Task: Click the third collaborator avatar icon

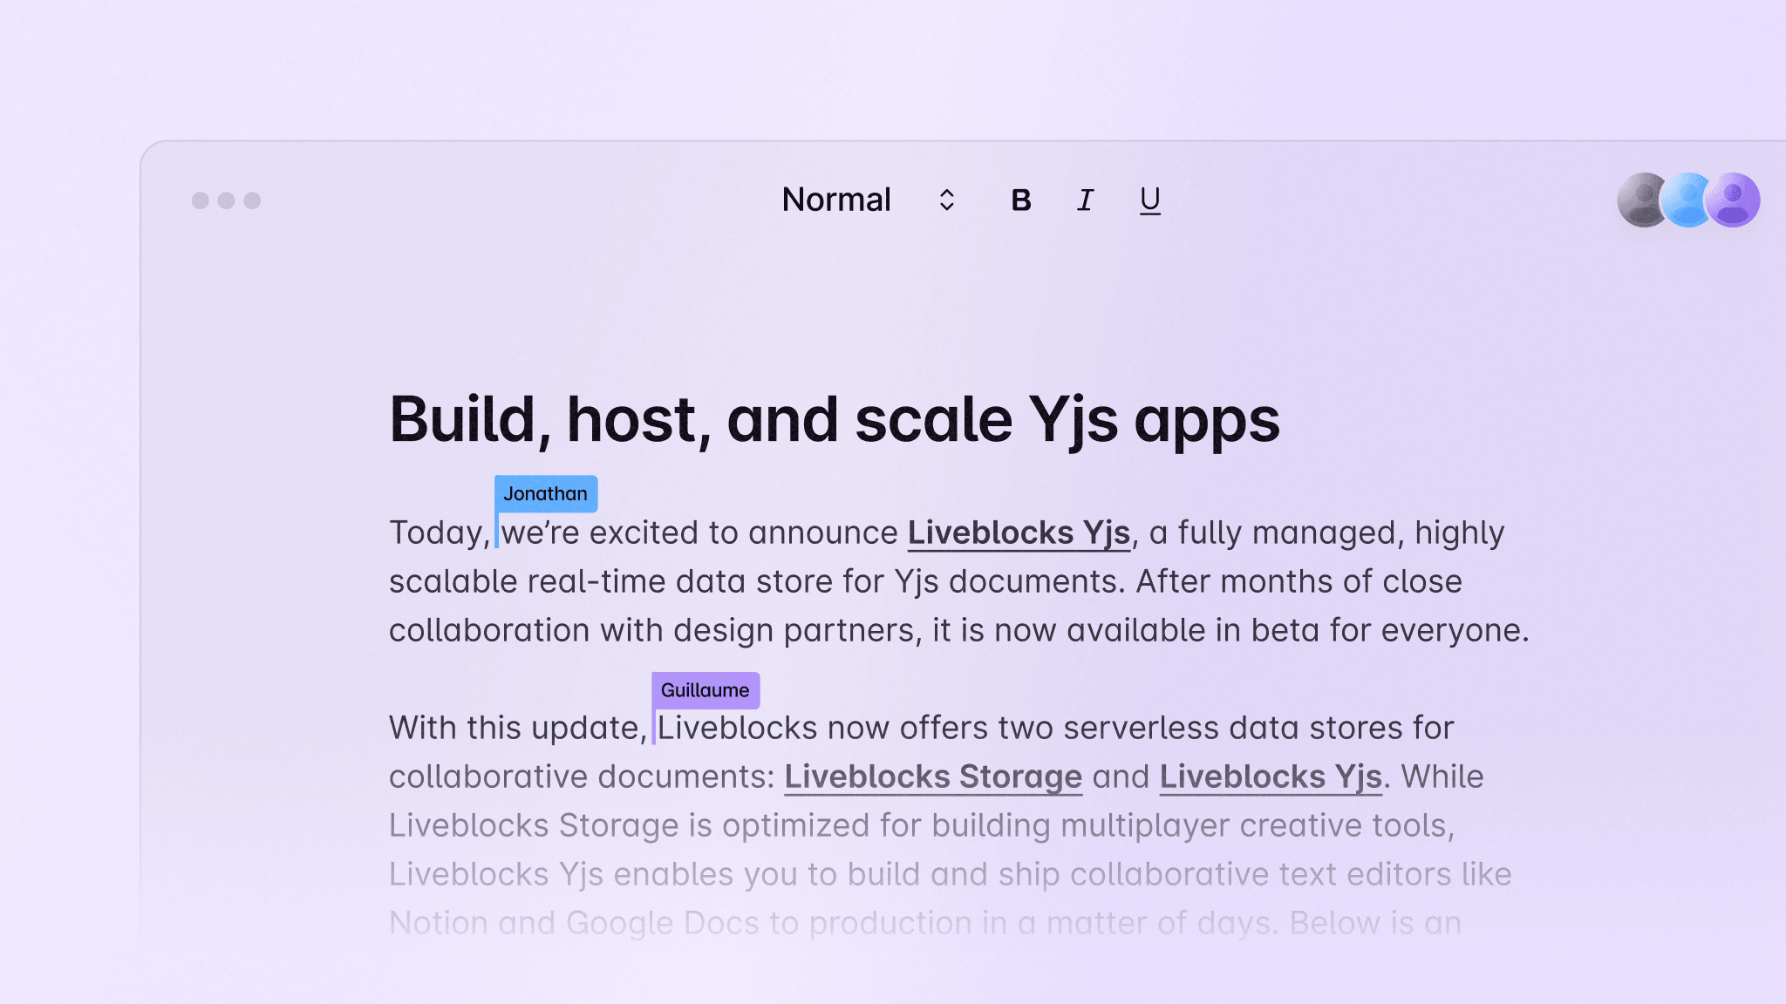Action: click(1735, 200)
